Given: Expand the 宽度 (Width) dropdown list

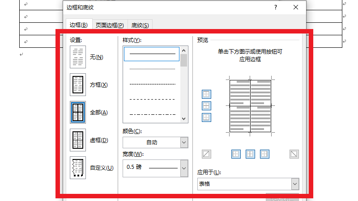Looking at the screenshot, I should (183, 168).
